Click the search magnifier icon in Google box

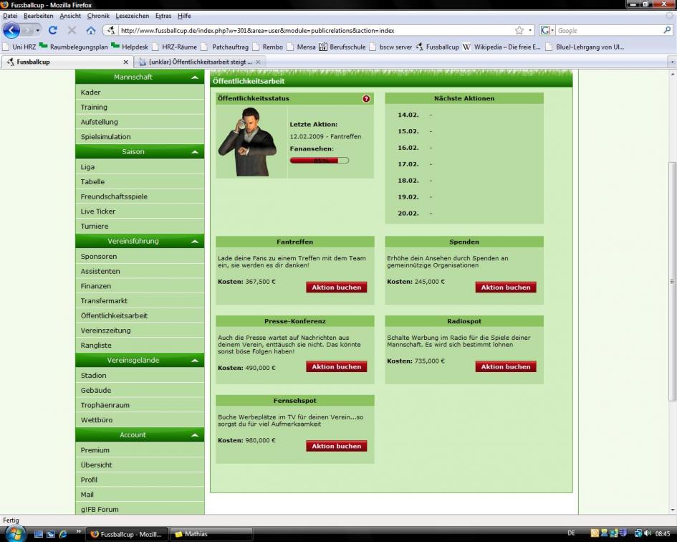coord(667,31)
